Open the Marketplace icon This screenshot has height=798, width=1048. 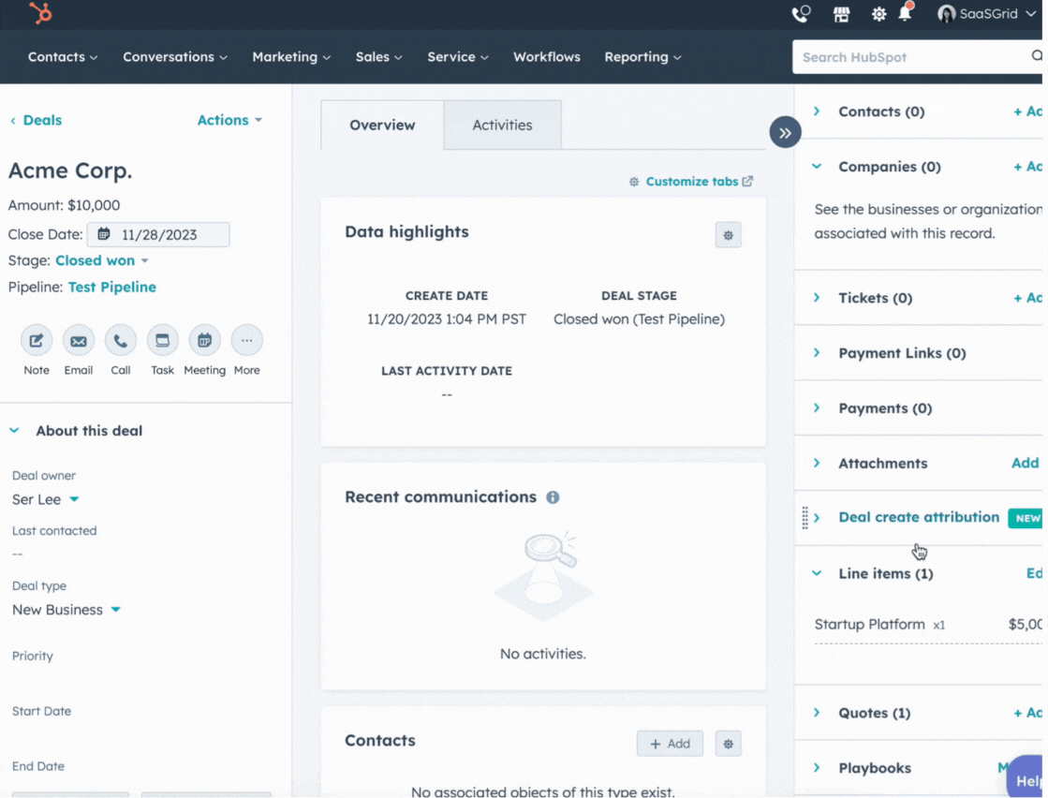click(x=841, y=14)
